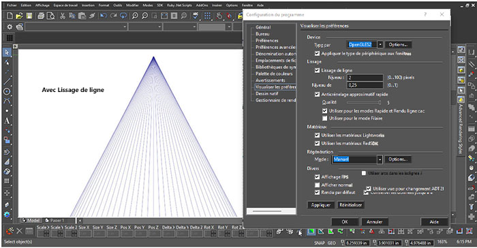Toggle Utiliser pour les modes Rapide checkbox

[x=324, y=111]
